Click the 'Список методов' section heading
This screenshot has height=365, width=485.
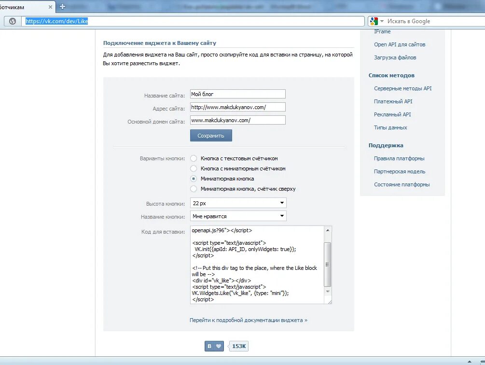(391, 75)
